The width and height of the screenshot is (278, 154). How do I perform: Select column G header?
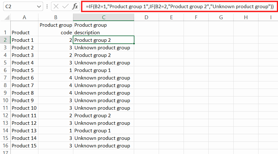tap(221, 17)
